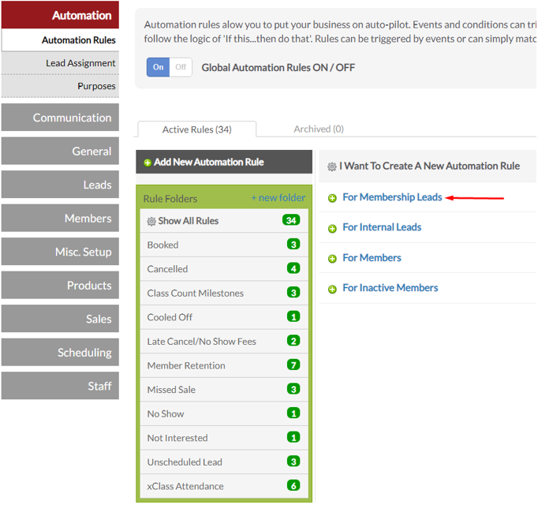Open the Late Cancel/No Show Fees folder
The image size is (538, 505).
coord(224,341)
